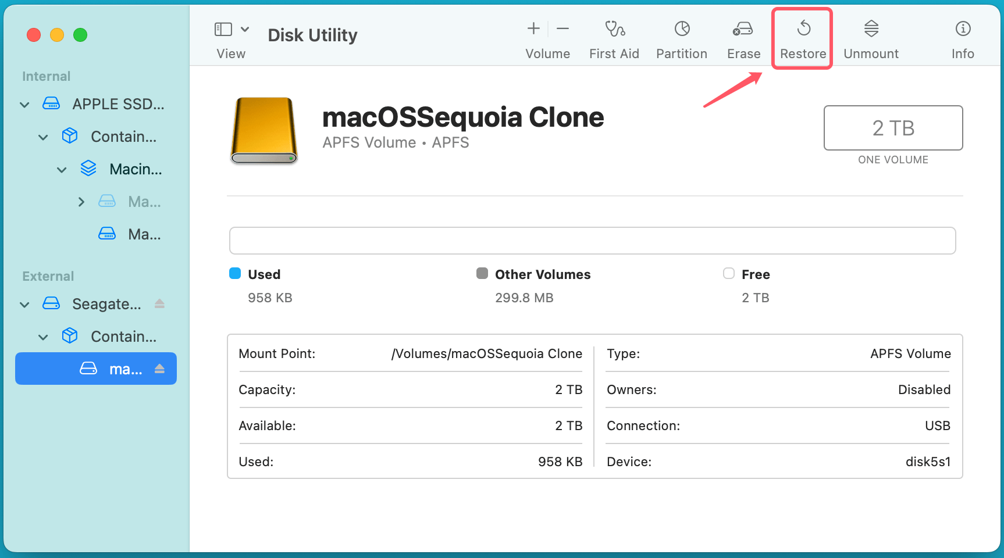The width and height of the screenshot is (1004, 558).
Task: Run First Aid on the volume
Action: click(614, 28)
